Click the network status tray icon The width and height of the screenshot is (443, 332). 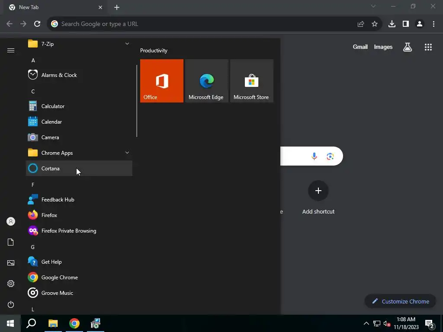(377, 323)
